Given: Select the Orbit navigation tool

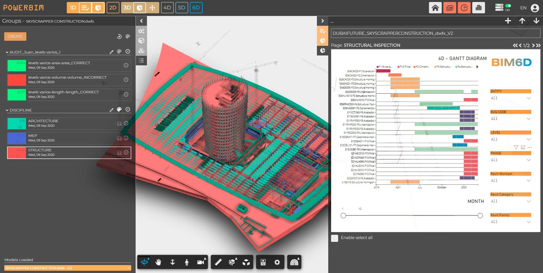Looking at the screenshot, I should point(144,262).
